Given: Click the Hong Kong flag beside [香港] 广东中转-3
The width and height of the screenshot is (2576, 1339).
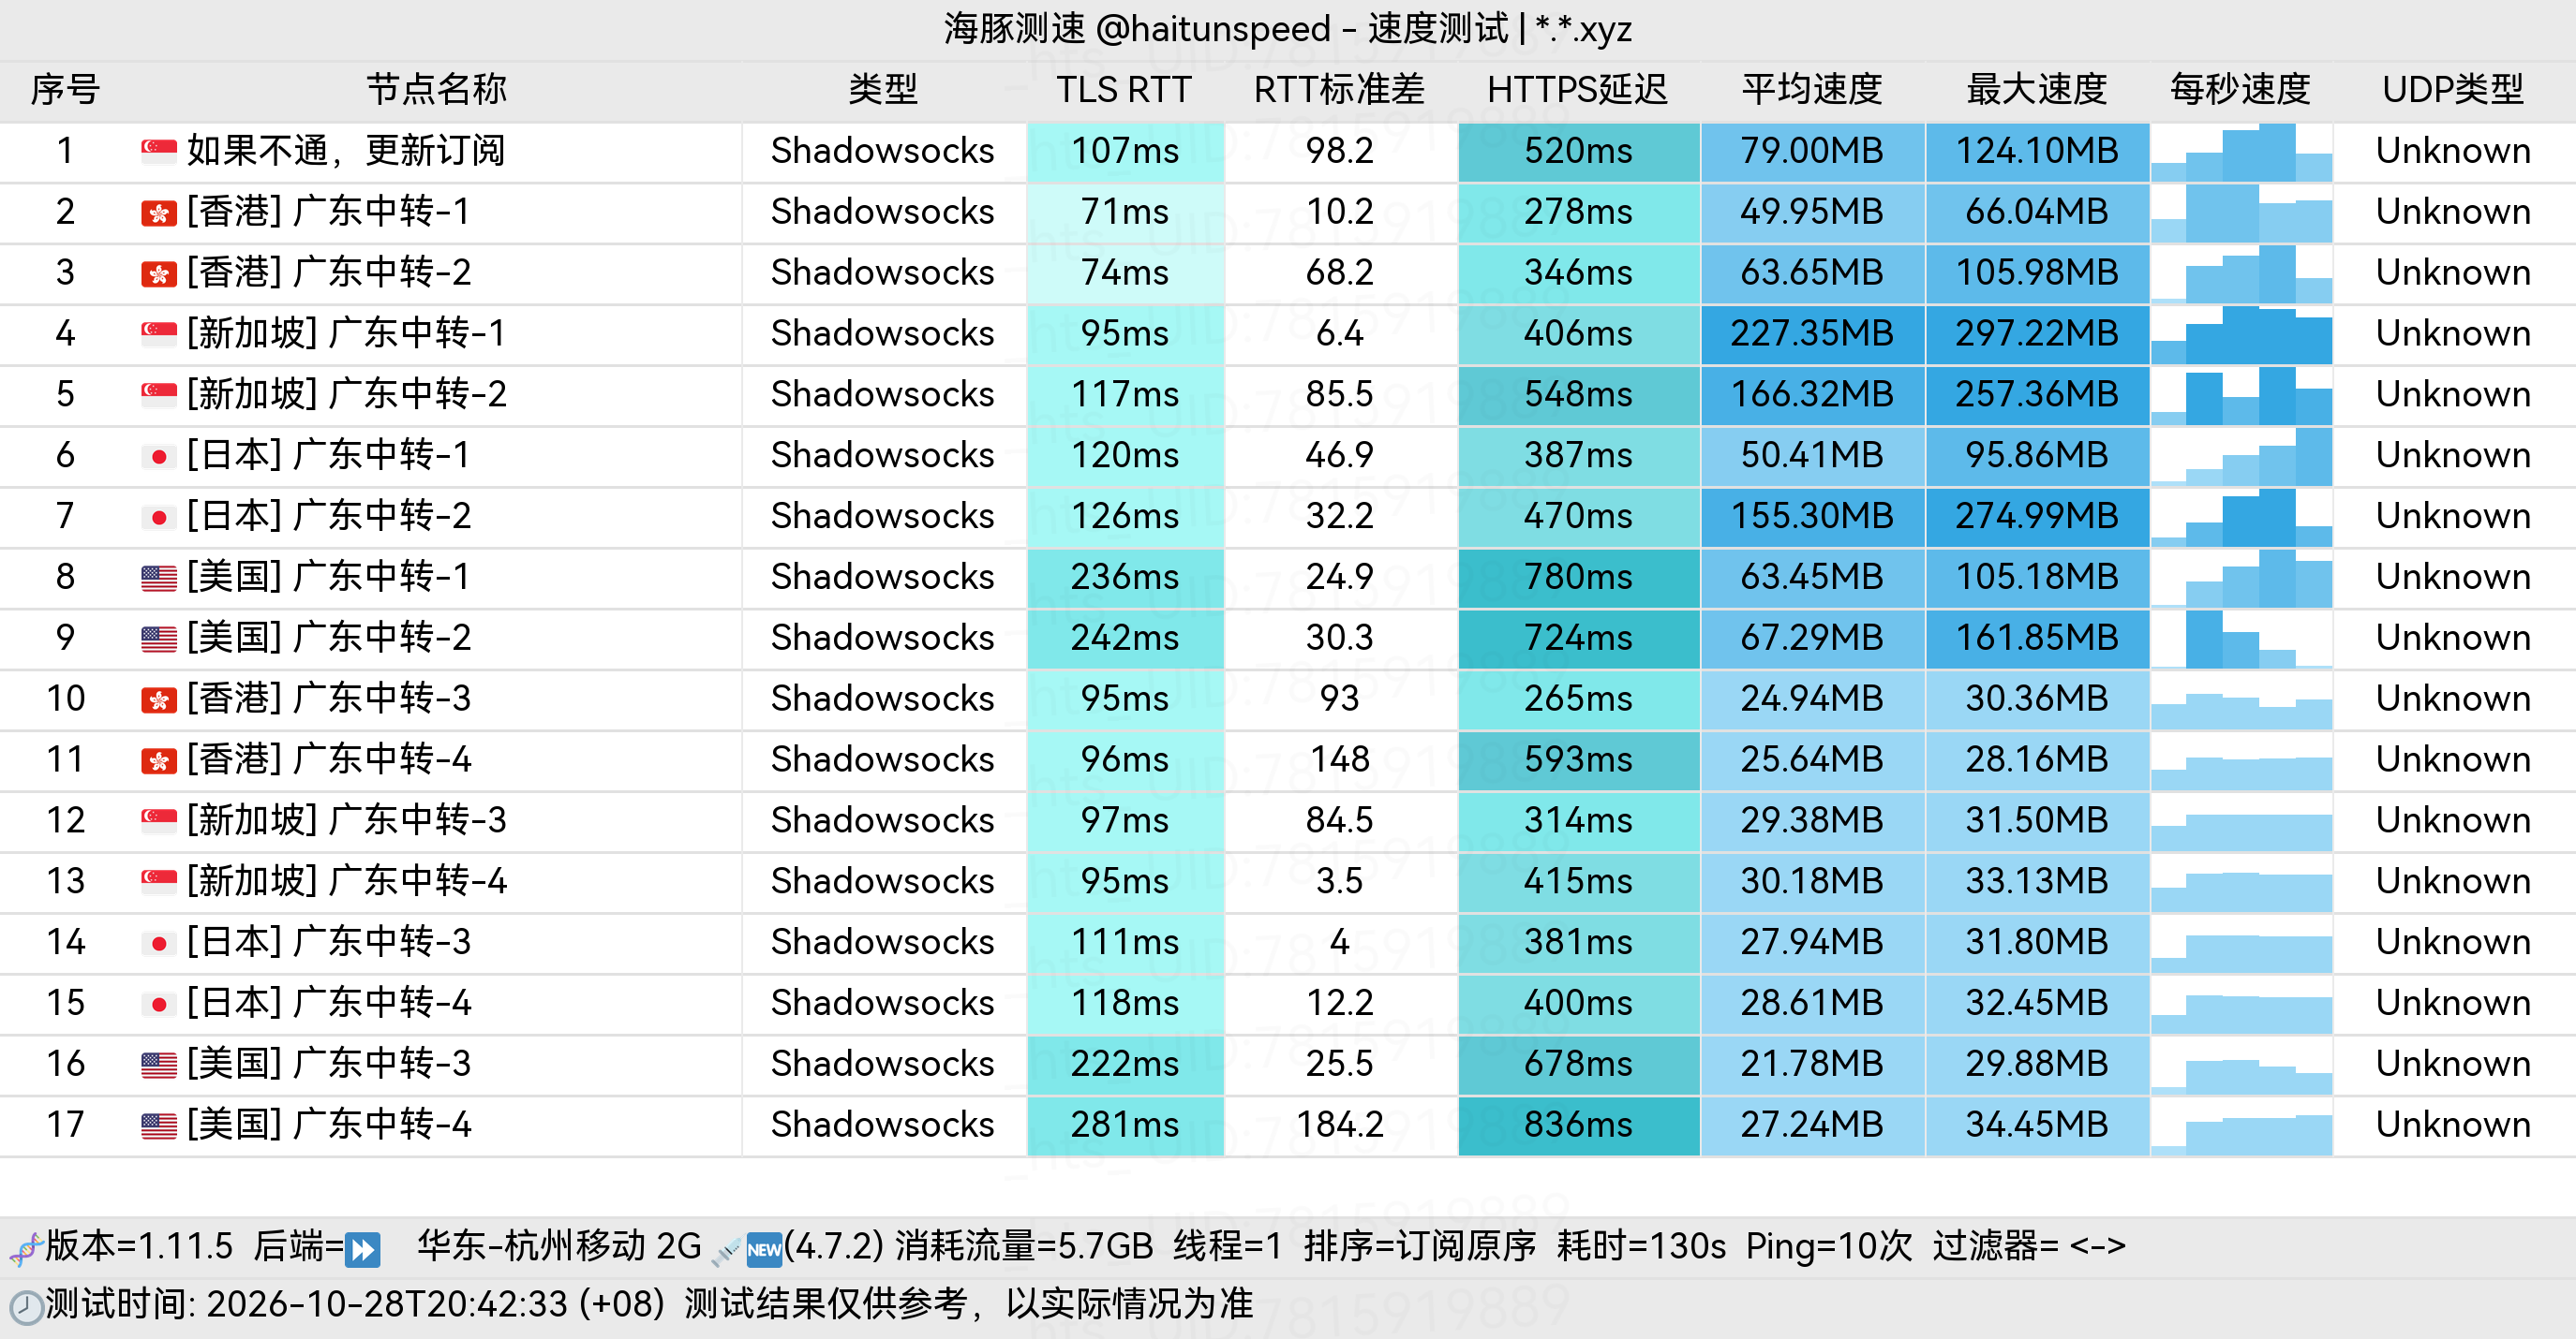Looking at the screenshot, I should pos(159,699).
